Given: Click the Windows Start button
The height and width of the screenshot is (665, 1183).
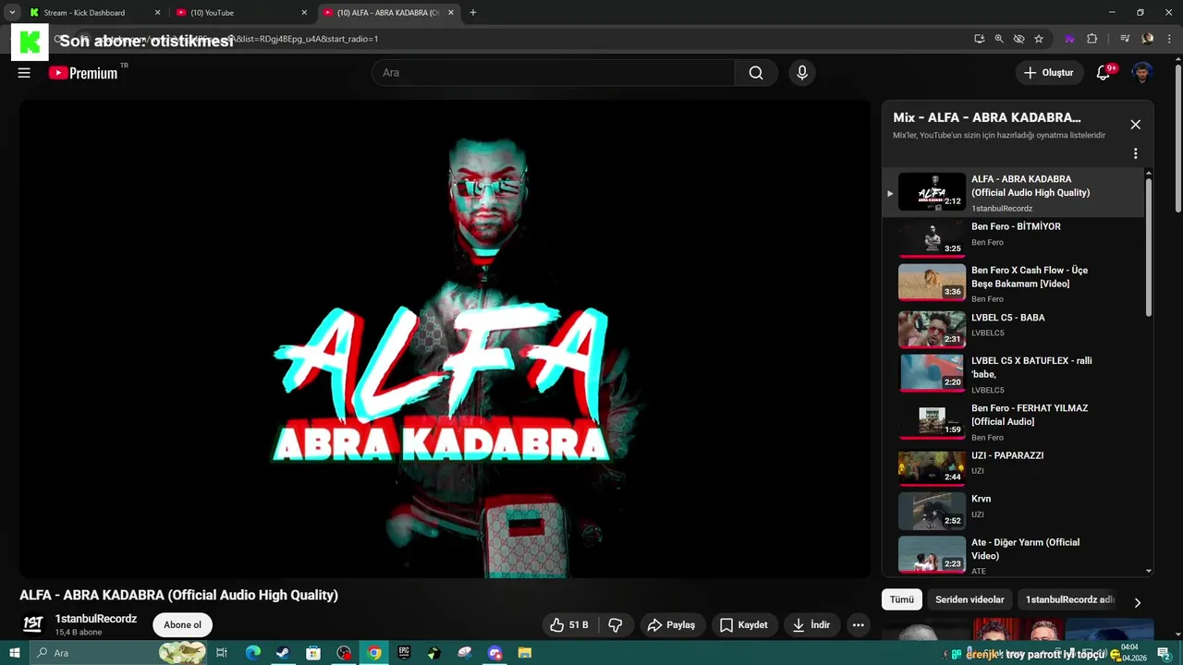Looking at the screenshot, I should tap(15, 653).
